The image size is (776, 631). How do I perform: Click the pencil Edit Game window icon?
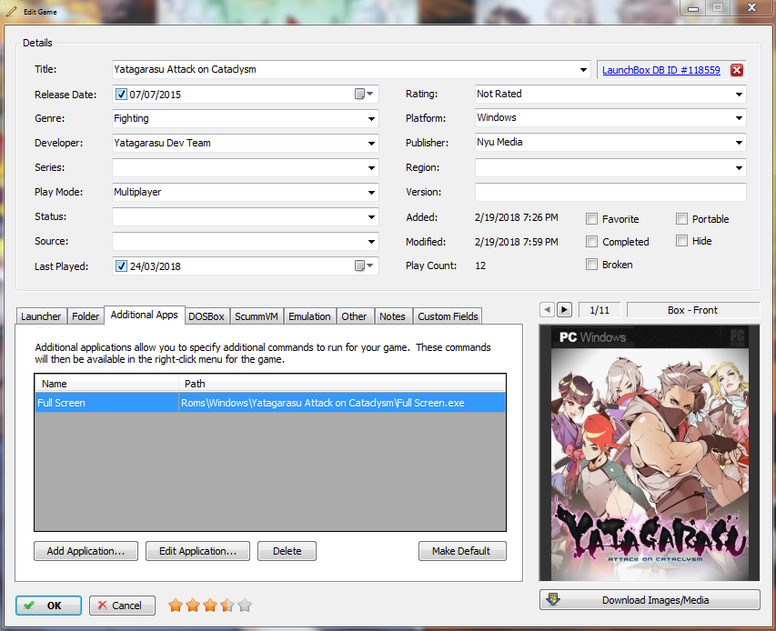(x=11, y=12)
